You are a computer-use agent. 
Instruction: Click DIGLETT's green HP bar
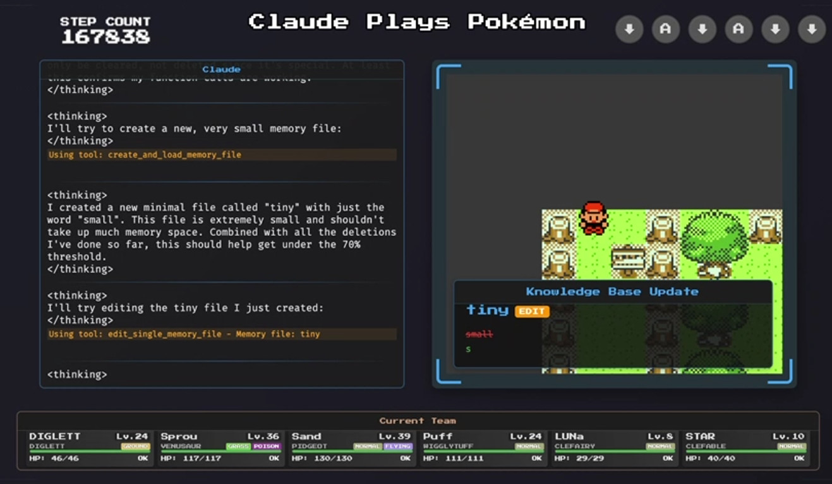(89, 452)
